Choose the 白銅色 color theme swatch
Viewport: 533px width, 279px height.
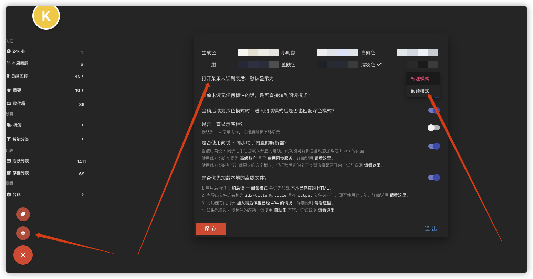click(418, 53)
